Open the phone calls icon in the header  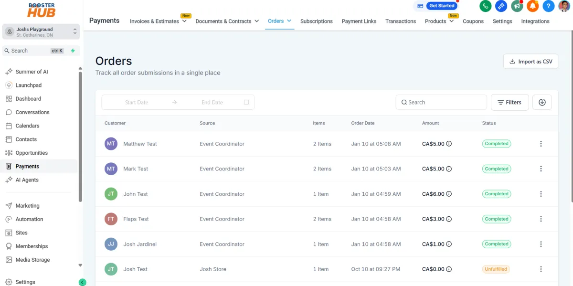[x=485, y=6]
